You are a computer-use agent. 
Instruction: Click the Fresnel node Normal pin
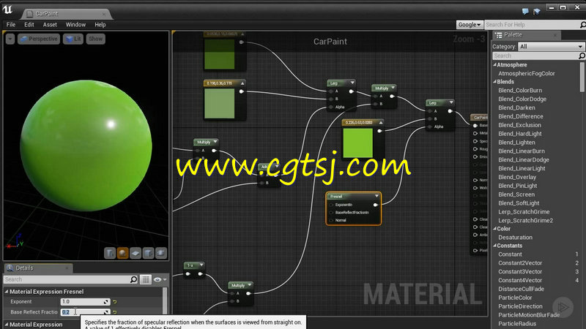coord(332,221)
